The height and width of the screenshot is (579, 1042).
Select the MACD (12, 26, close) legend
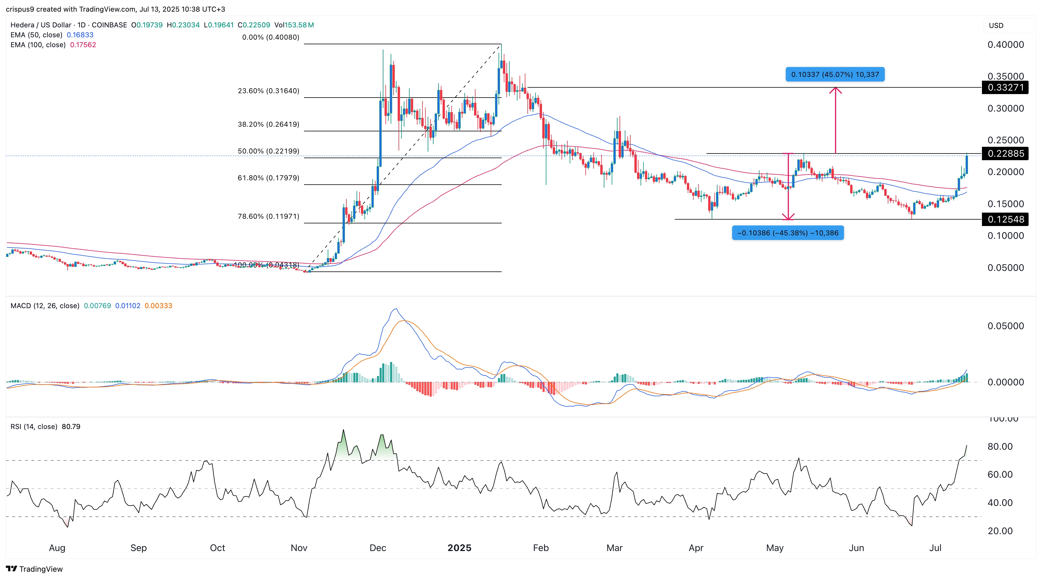45,306
